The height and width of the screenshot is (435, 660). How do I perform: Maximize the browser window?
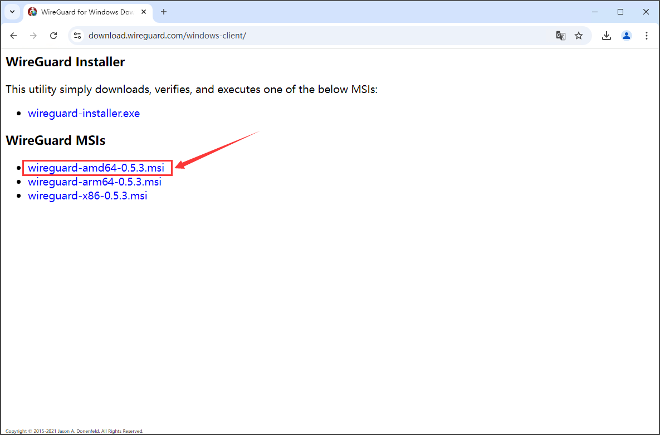pos(620,12)
